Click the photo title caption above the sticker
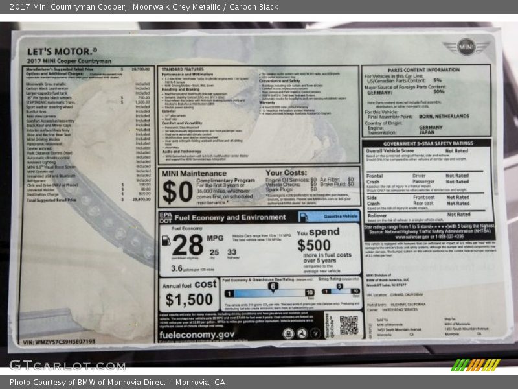The width and height of the screenshot is (518, 389). (144, 7)
